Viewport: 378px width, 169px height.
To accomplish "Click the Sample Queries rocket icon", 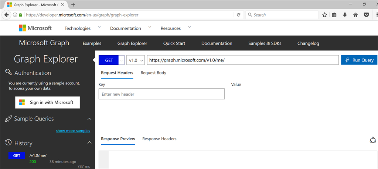I will click(8, 119).
